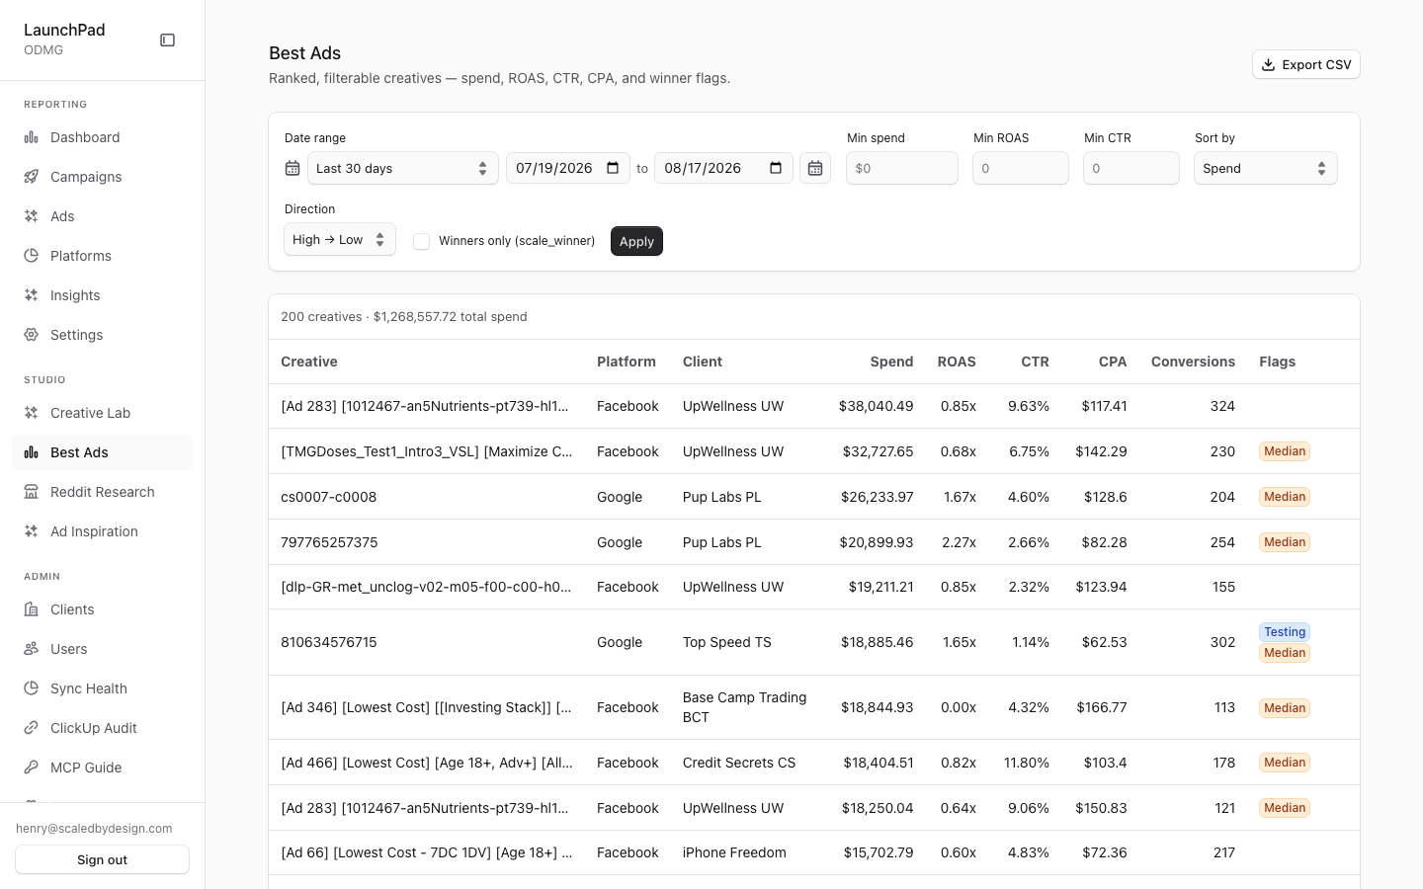Screen dimensions: 1423x889
Task: Click the Spend column header
Action: click(891, 362)
